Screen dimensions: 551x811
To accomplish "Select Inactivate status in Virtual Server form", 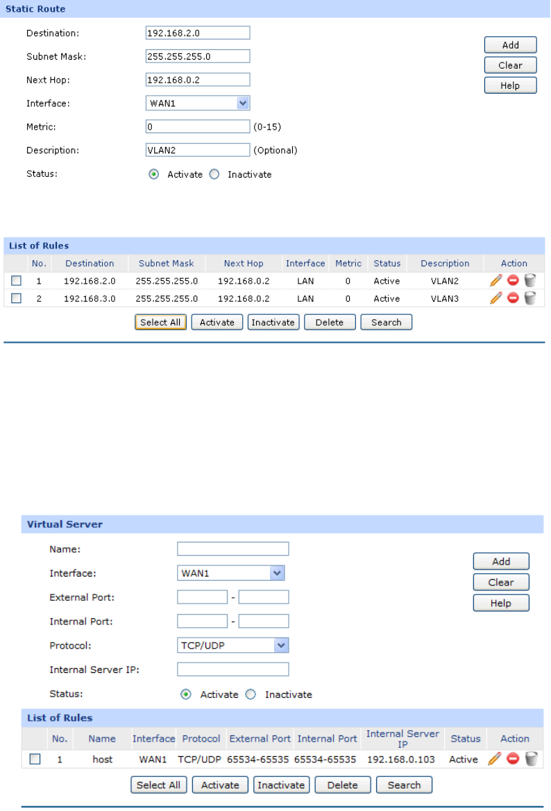I will point(251,694).
